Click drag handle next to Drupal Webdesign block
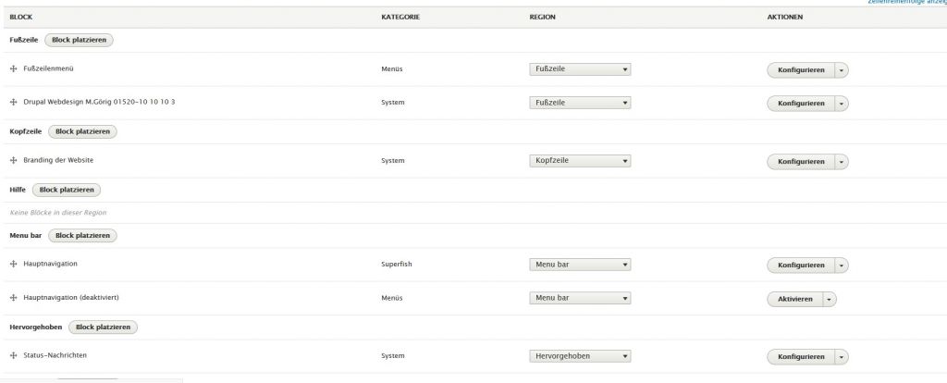Viewport: 947px width, 383px height. point(13,102)
